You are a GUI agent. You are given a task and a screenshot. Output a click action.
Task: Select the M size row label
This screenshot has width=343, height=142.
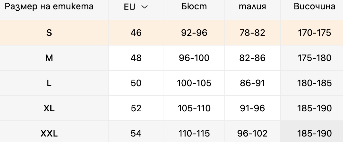point(49,58)
